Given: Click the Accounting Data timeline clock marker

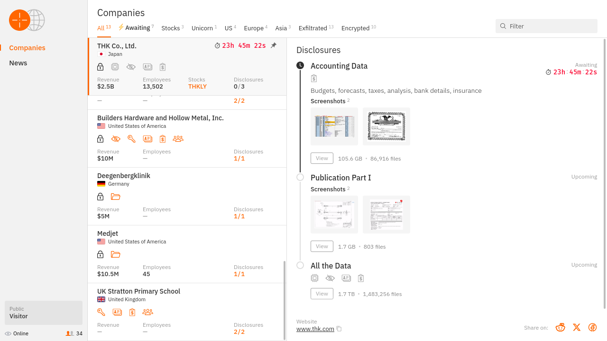Looking at the screenshot, I should [x=300, y=65].
